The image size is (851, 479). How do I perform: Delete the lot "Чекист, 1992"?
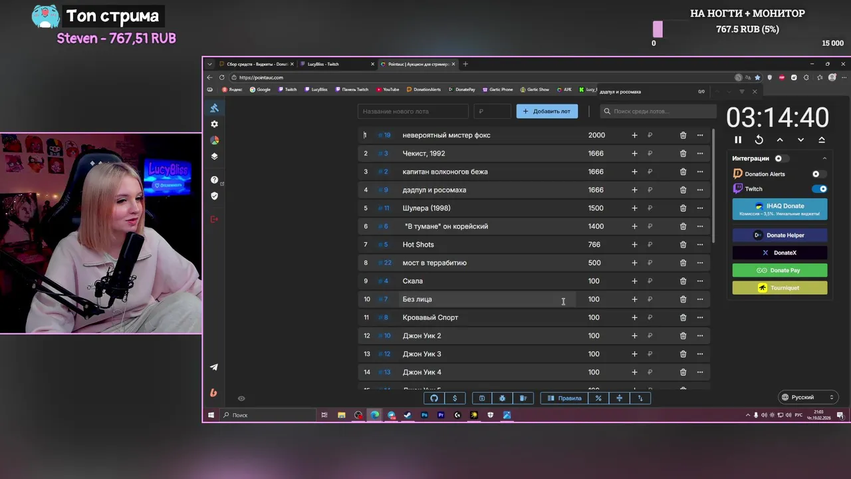pos(683,154)
